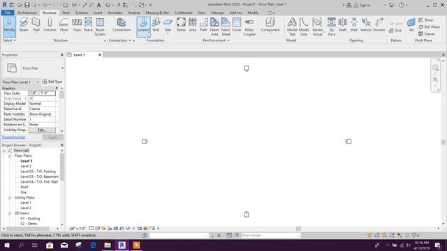
Task: Choose the Truss tool
Action: (x=77, y=25)
